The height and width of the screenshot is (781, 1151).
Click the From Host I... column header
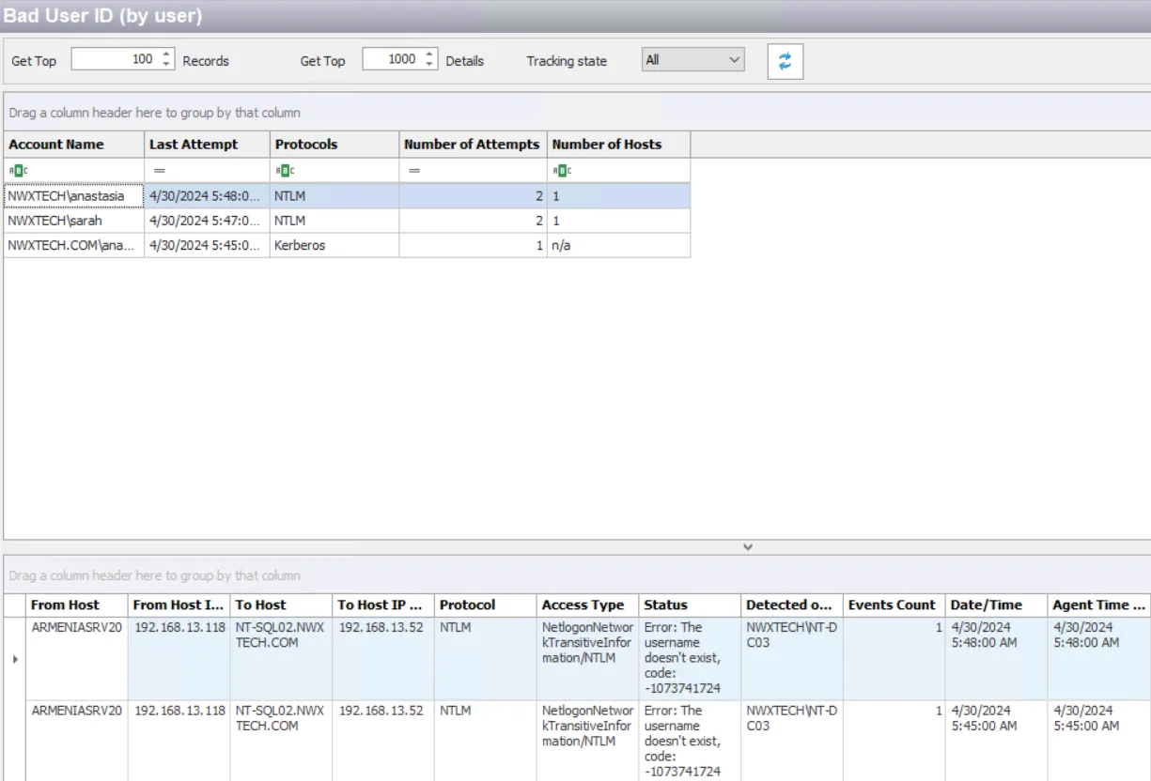tap(179, 605)
